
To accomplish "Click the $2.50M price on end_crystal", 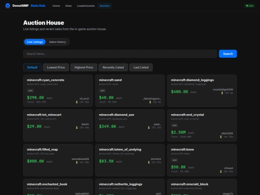I will (x=179, y=132).
